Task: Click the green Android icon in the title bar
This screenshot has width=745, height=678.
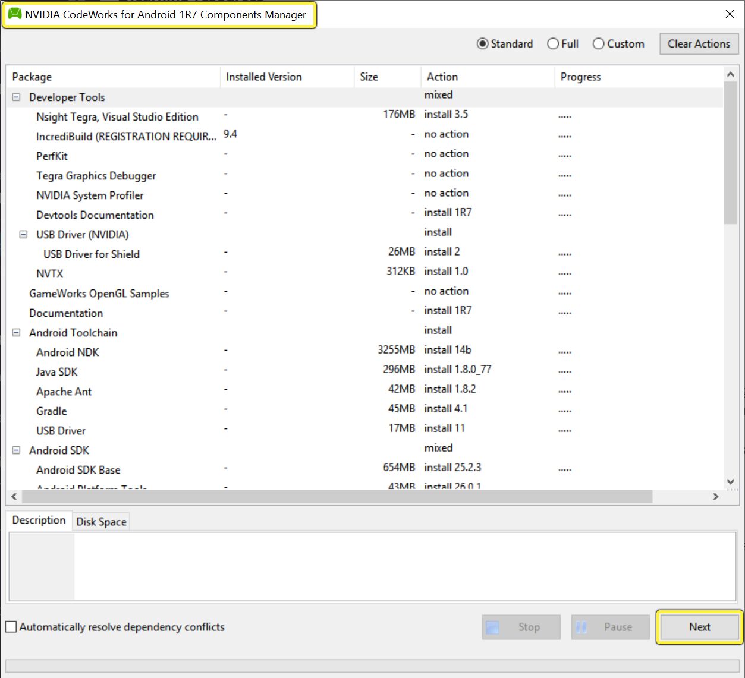Action: tap(15, 14)
